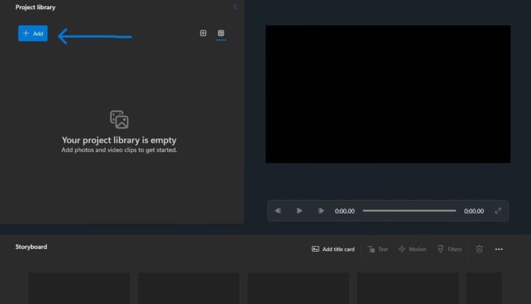The width and height of the screenshot is (531, 304).
Task: Switch to small thumbnails grid view
Action: coord(221,33)
